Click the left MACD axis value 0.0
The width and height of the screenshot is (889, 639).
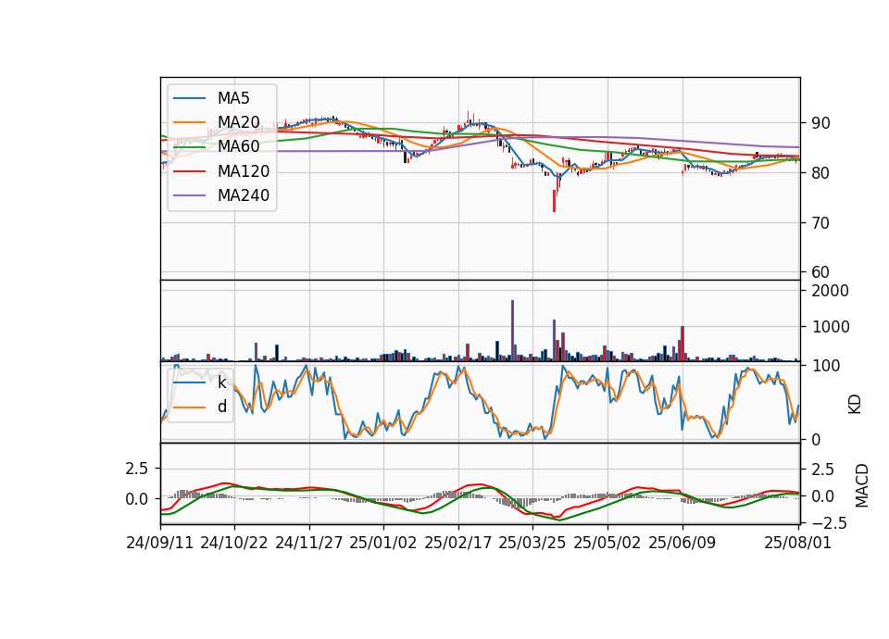137,499
